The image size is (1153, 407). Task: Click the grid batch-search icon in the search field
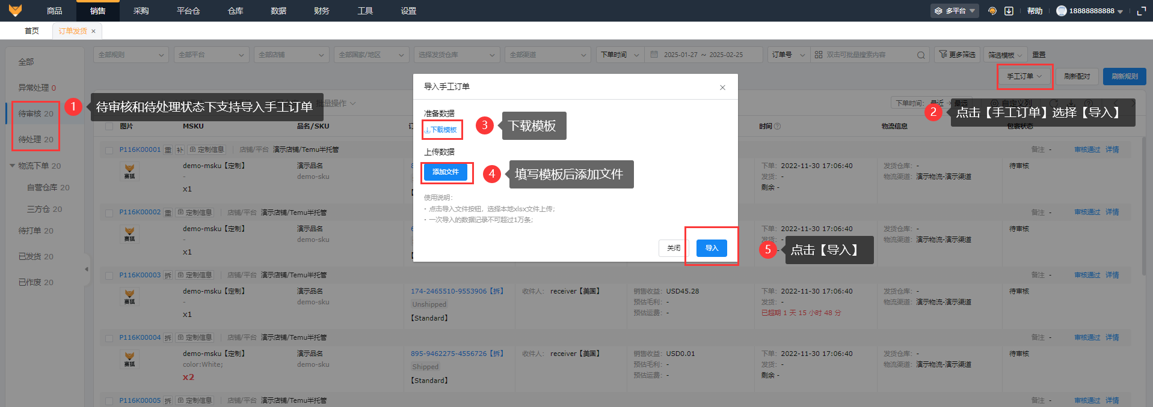click(819, 55)
